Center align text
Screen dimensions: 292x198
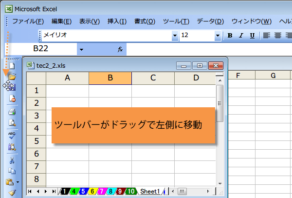point(278,36)
